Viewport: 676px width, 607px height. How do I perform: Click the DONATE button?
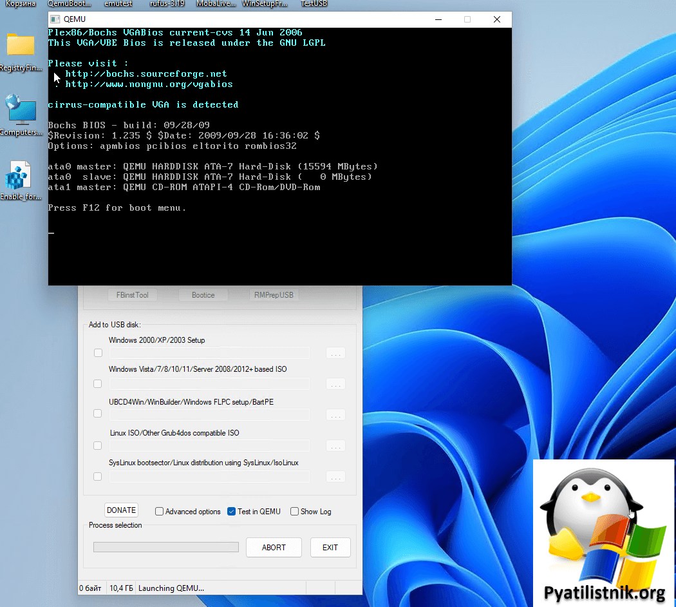pyautogui.click(x=121, y=510)
